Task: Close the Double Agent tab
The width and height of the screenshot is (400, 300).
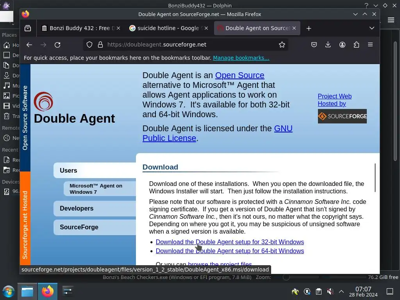Action: 294,28
